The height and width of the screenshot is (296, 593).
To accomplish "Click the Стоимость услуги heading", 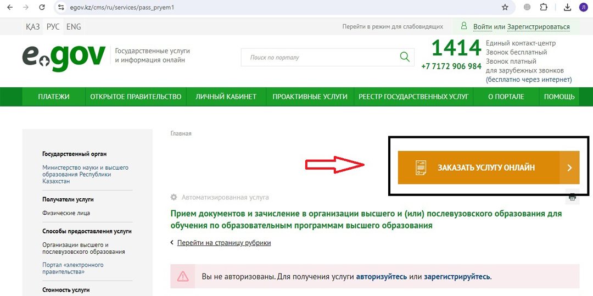I will pos(66,290).
